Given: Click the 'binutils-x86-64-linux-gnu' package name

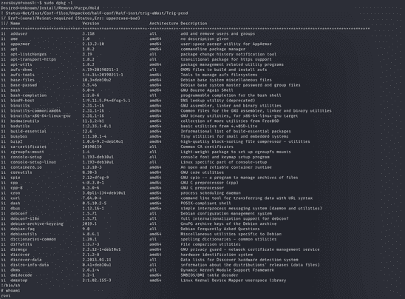Looking at the screenshot, I should (41, 116).
